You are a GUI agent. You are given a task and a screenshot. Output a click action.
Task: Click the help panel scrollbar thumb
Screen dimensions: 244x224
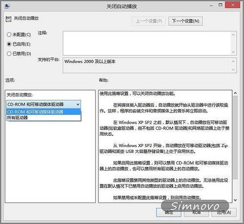235,137
